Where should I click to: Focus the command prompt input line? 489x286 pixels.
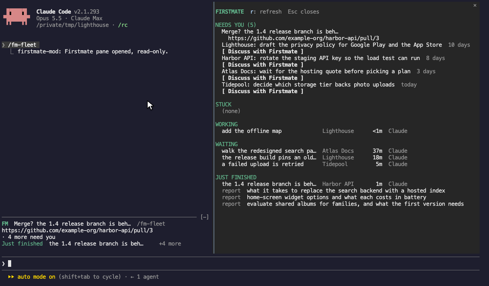coord(240,263)
